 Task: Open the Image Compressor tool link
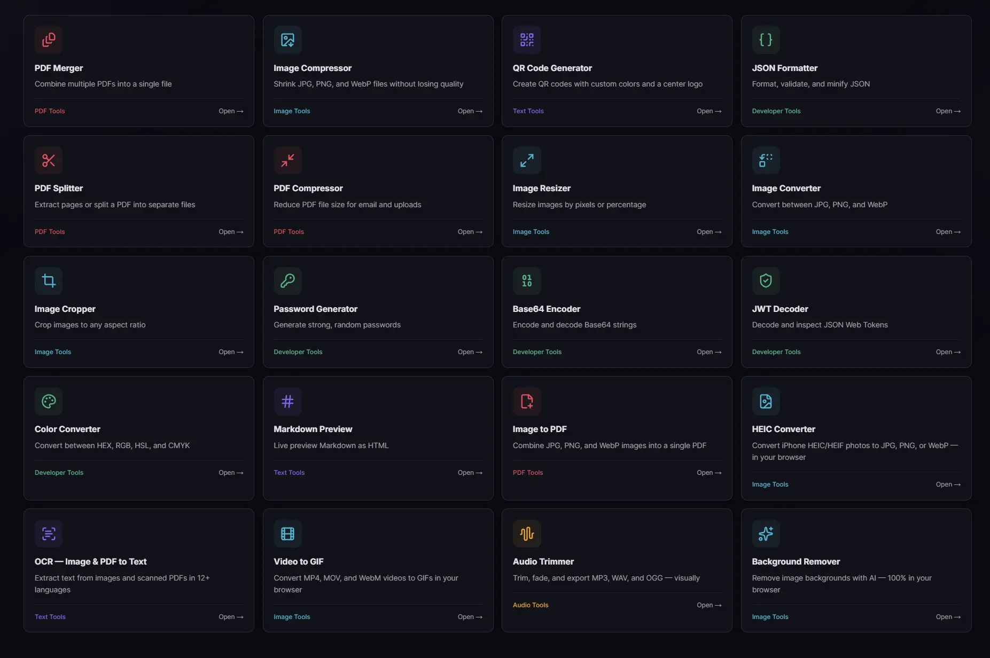tap(470, 111)
